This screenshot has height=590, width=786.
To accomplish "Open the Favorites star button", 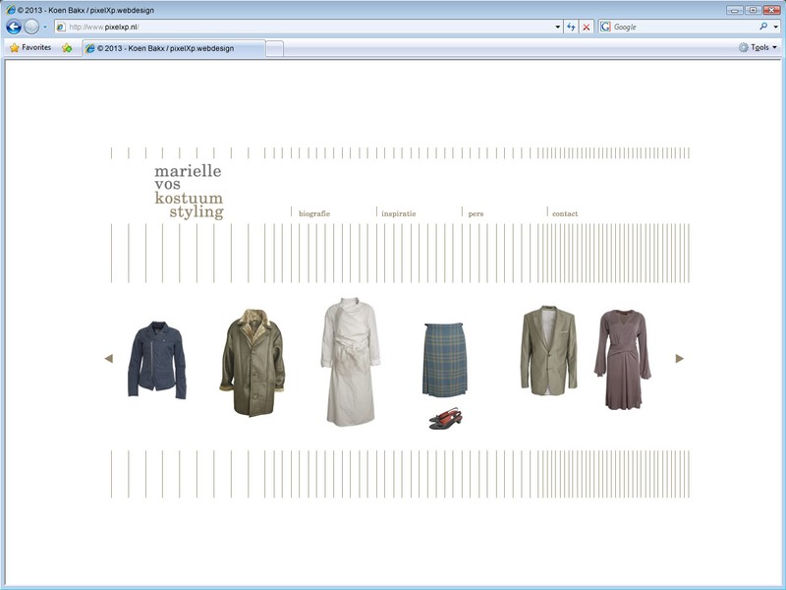I will point(29,47).
